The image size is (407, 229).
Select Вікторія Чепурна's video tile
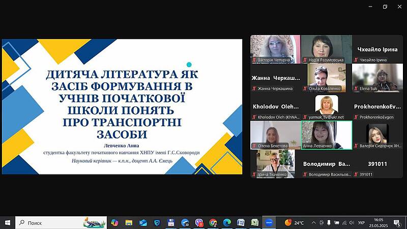(x=275, y=49)
